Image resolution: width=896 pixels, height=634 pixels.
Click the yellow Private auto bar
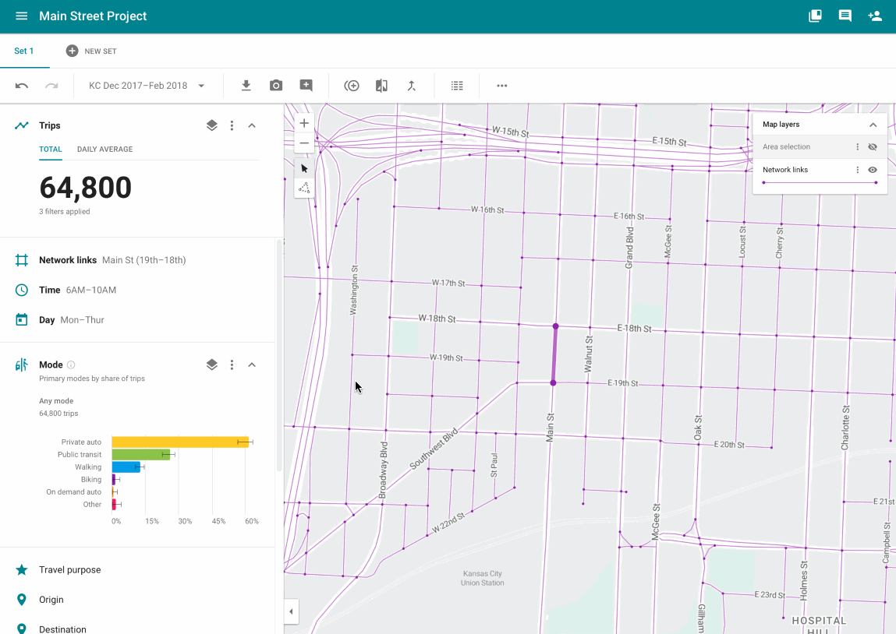pyautogui.click(x=179, y=442)
